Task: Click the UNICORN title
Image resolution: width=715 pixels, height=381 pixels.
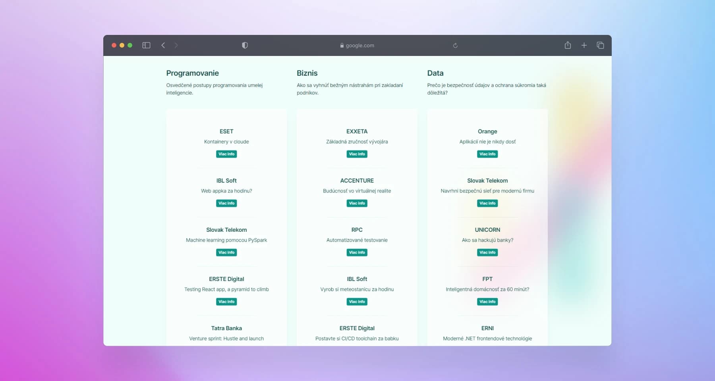Action: click(487, 230)
